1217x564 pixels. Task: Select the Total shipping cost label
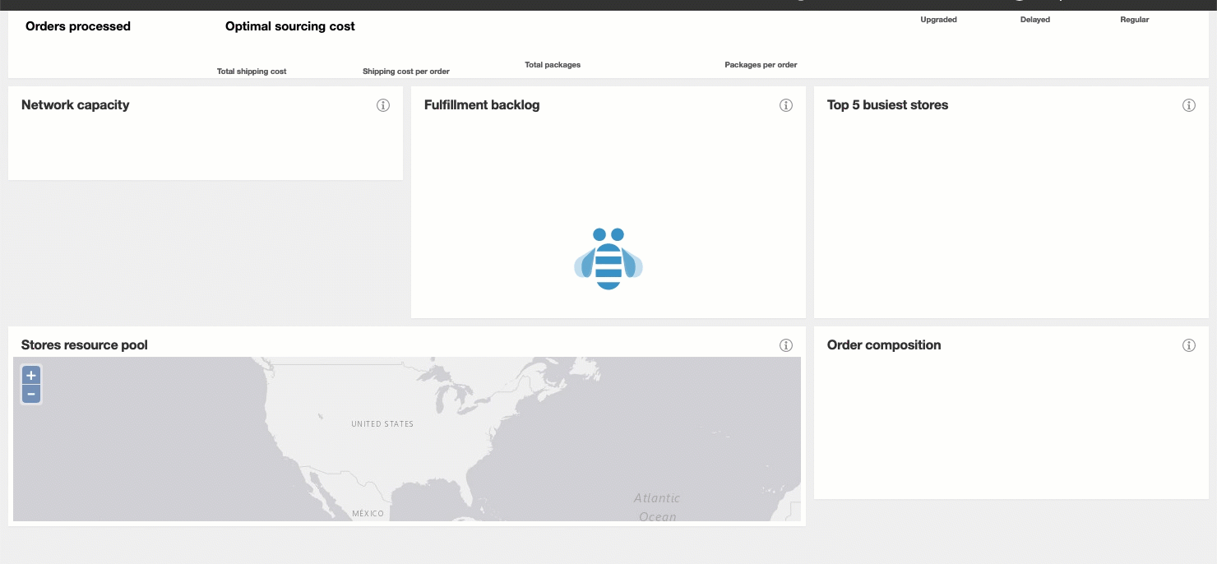coord(252,72)
